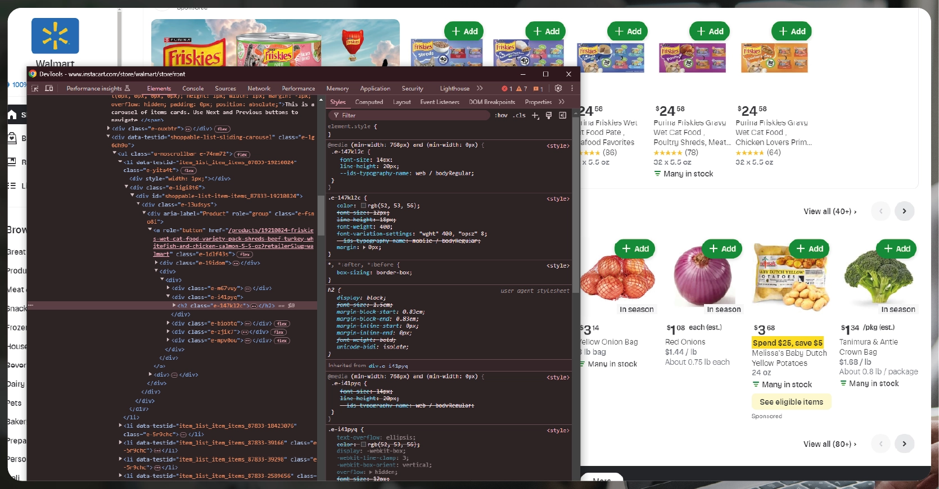This screenshot has width=939, height=489.
Task: Add Red Onions to cart
Action: [723, 248]
